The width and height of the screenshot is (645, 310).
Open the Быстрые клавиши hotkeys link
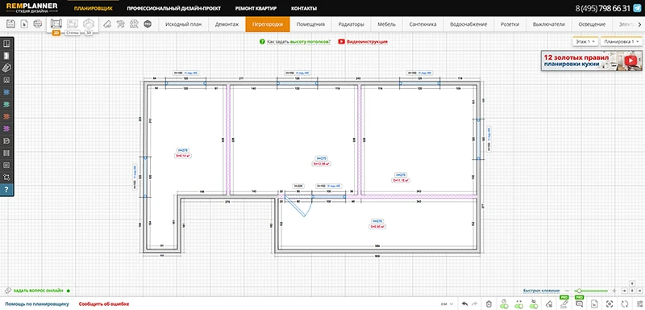tap(541, 291)
